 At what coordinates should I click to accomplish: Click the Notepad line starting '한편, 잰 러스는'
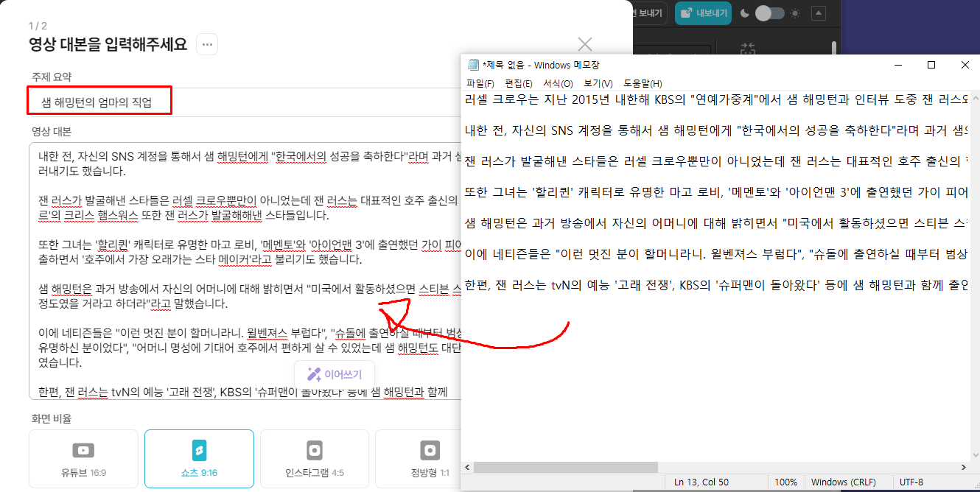point(715,284)
